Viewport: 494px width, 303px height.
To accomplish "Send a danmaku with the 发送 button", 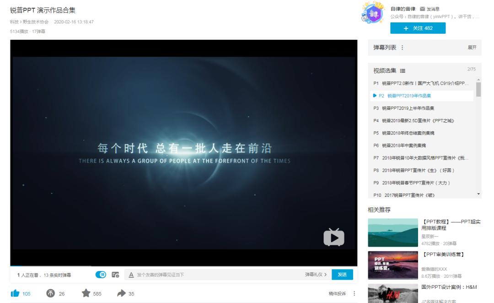I will point(342,274).
